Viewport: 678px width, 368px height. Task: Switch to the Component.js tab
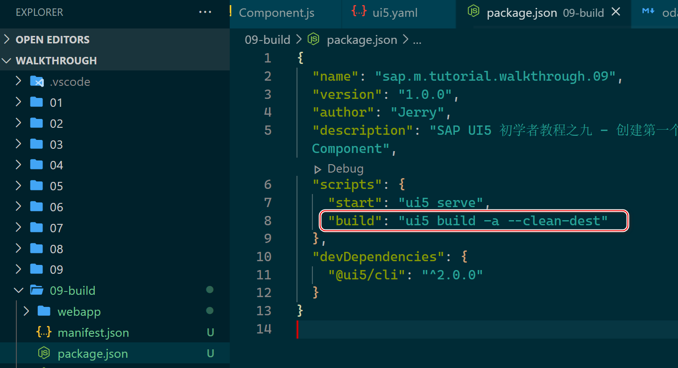click(276, 13)
